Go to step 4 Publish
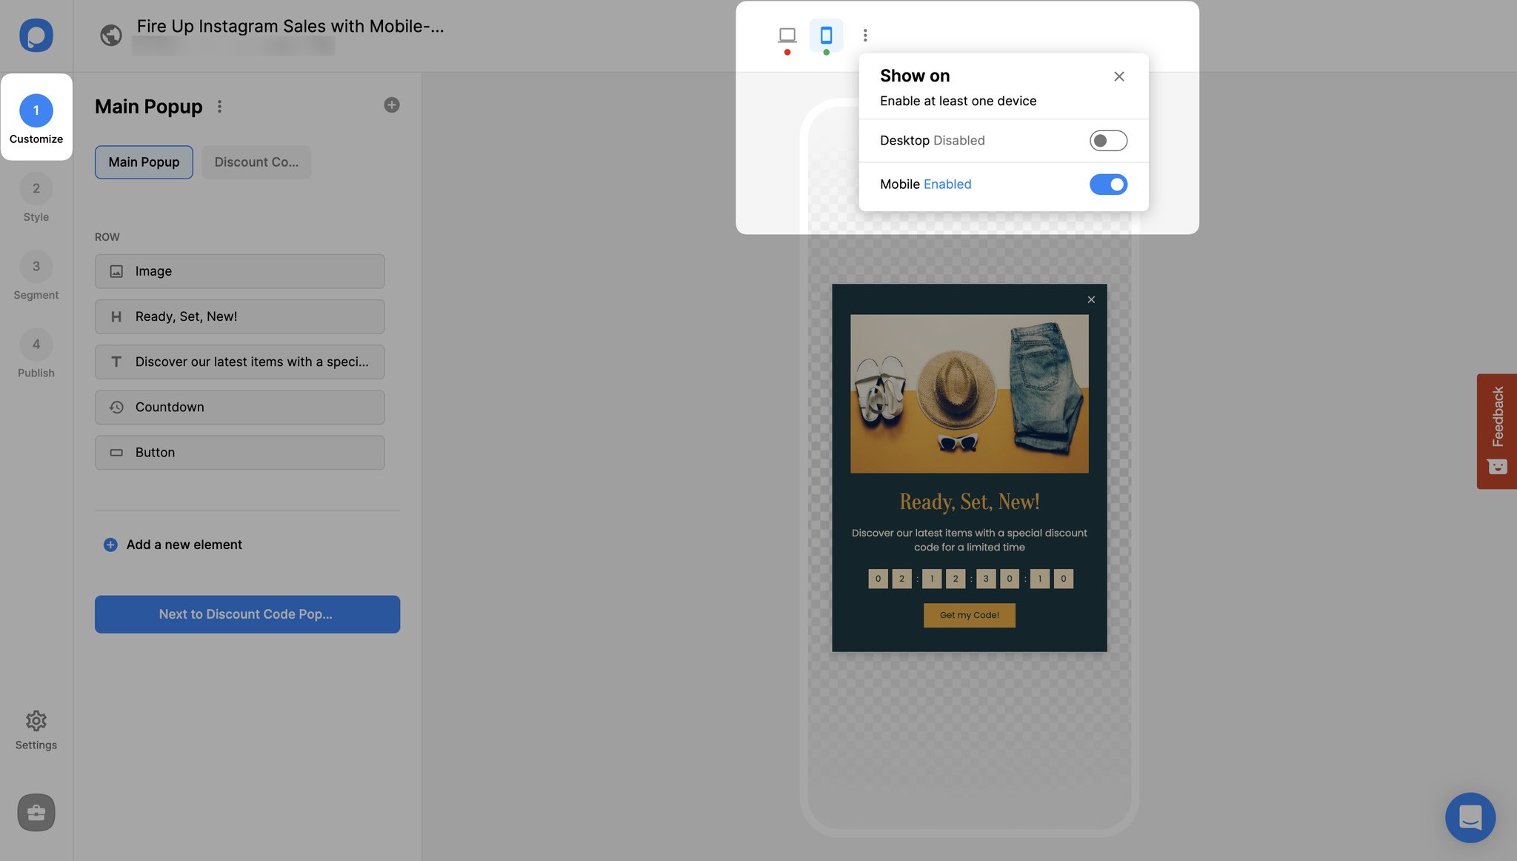The image size is (1517, 861). pos(36,353)
